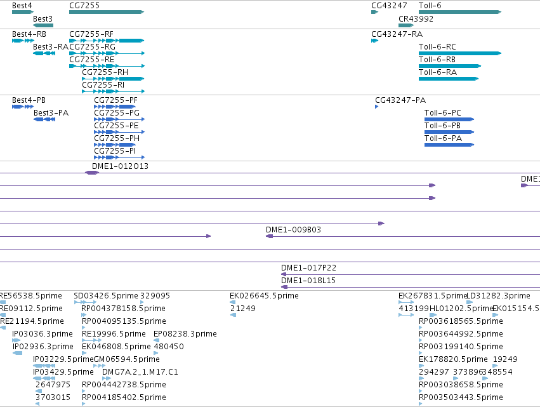Open the CG7255-RG transcript
The width and height of the screenshot is (540, 407).
click(107, 53)
